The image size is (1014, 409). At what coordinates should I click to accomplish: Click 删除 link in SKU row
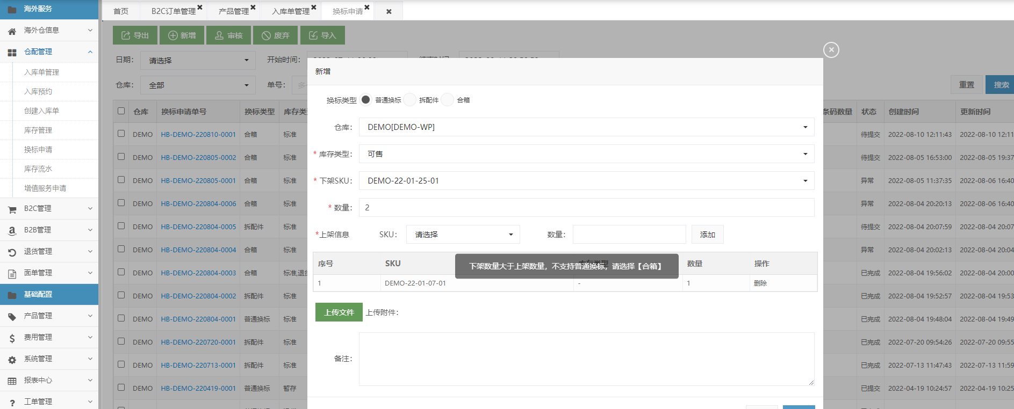pyautogui.click(x=760, y=283)
